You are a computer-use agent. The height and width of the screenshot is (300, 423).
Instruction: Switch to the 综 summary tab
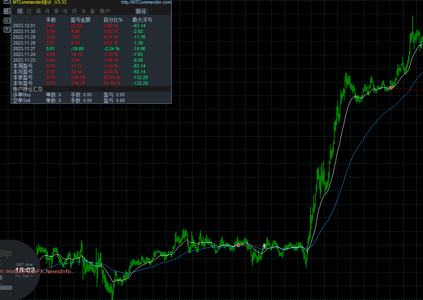[x=20, y=11]
